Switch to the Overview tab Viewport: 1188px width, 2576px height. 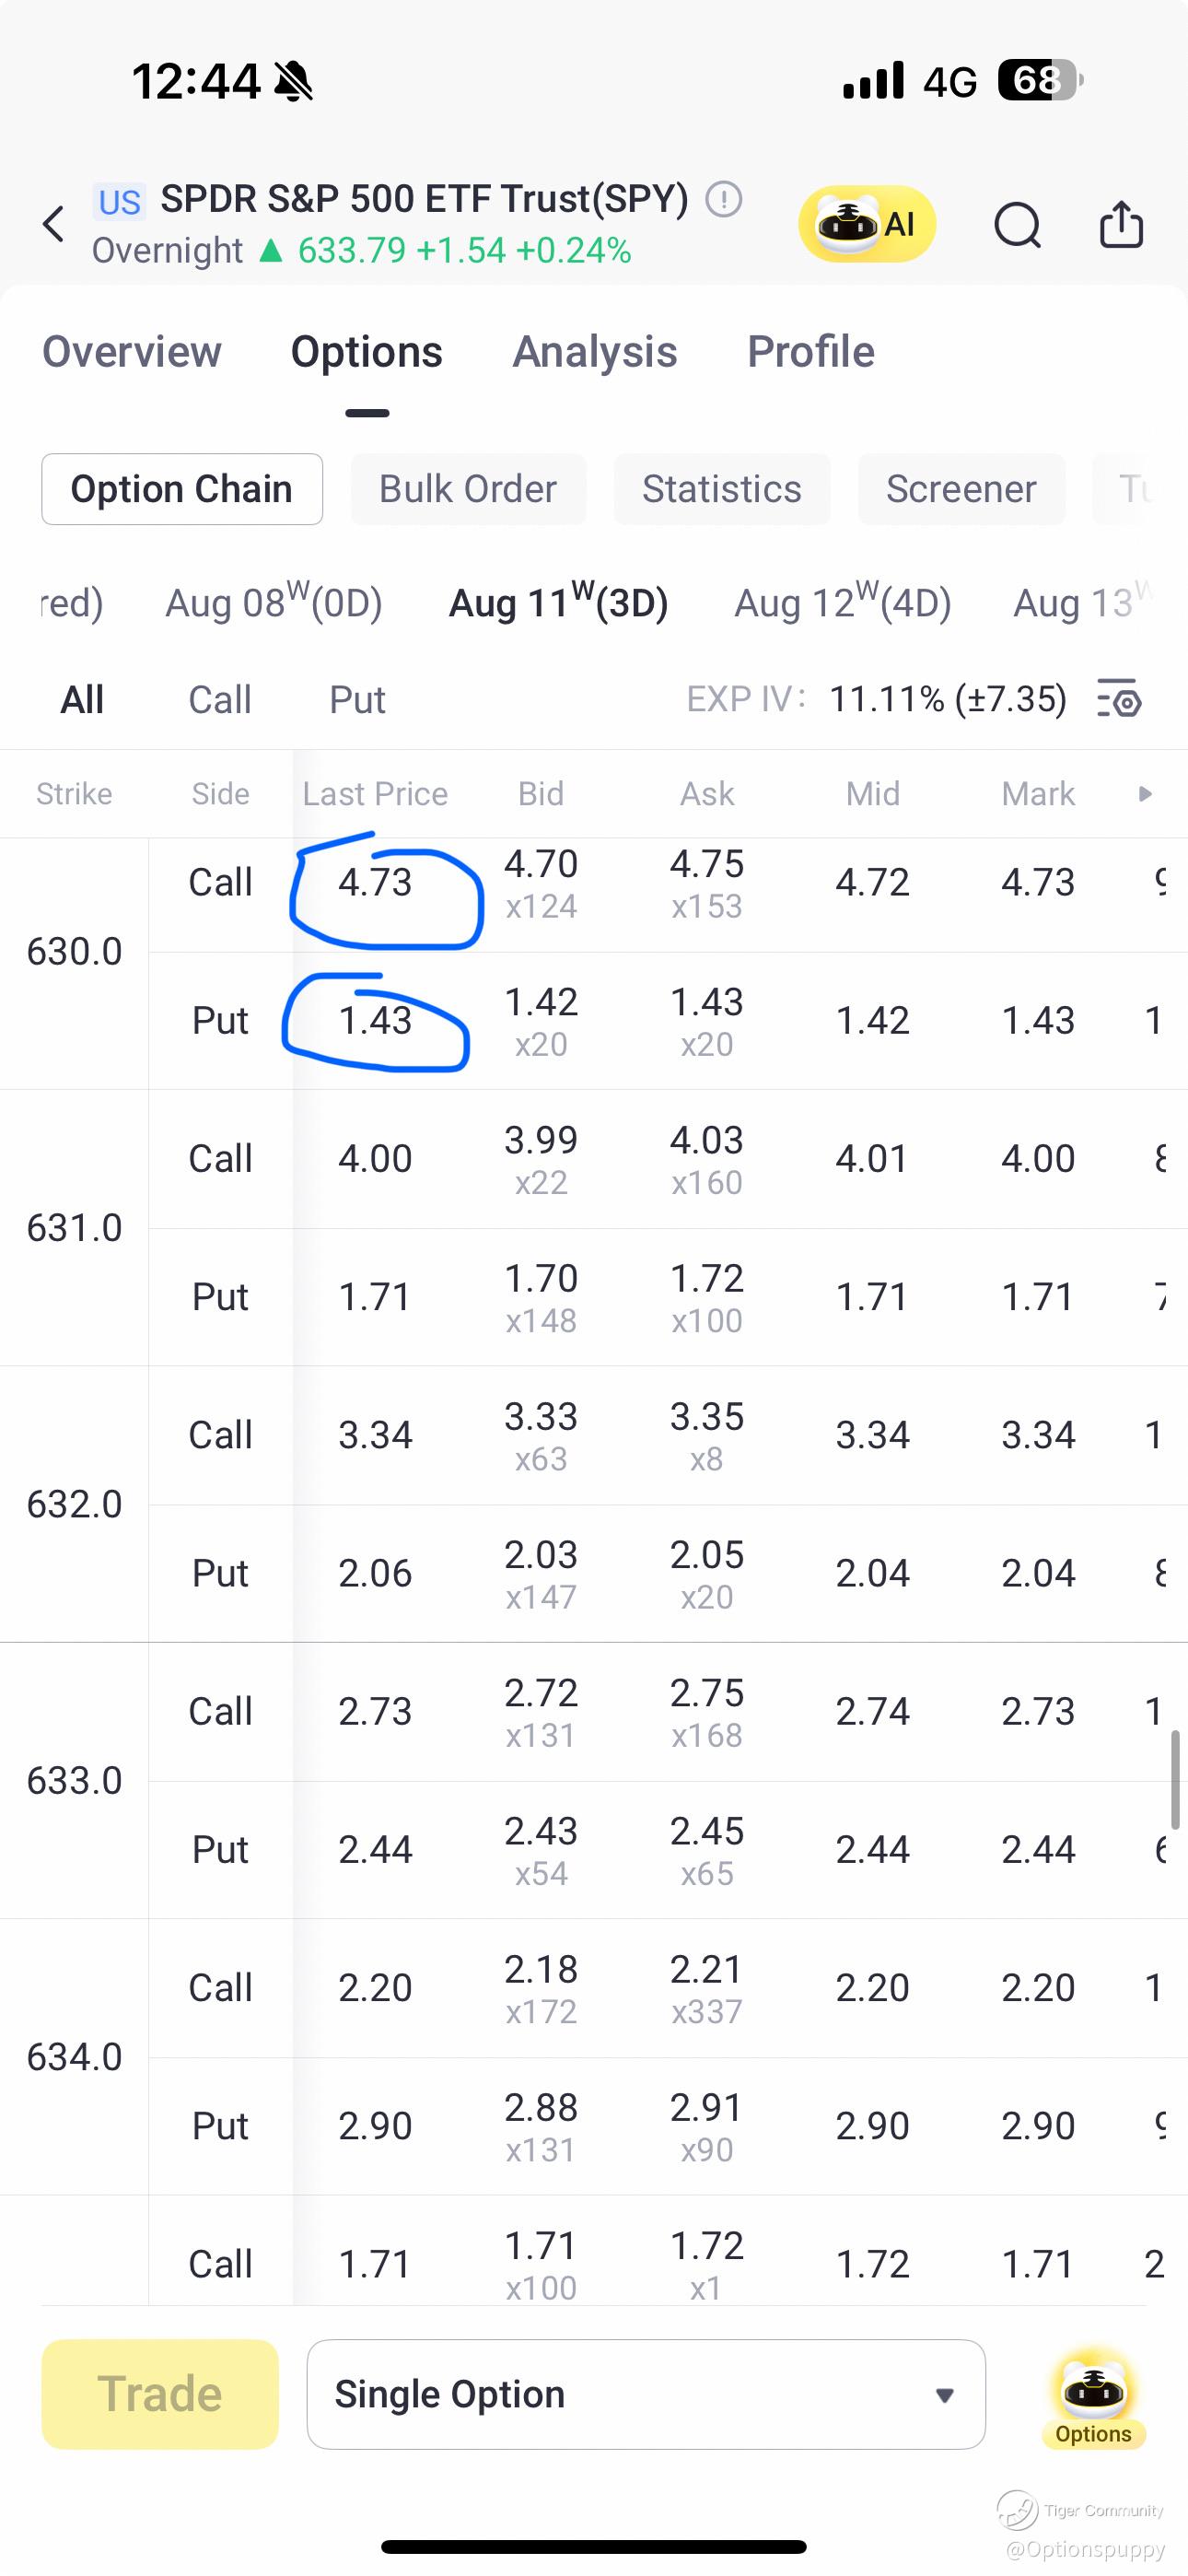(x=132, y=352)
